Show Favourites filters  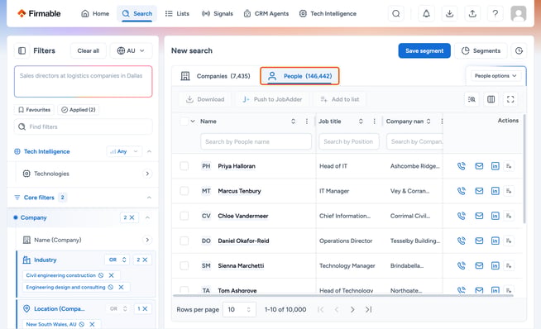(x=34, y=110)
